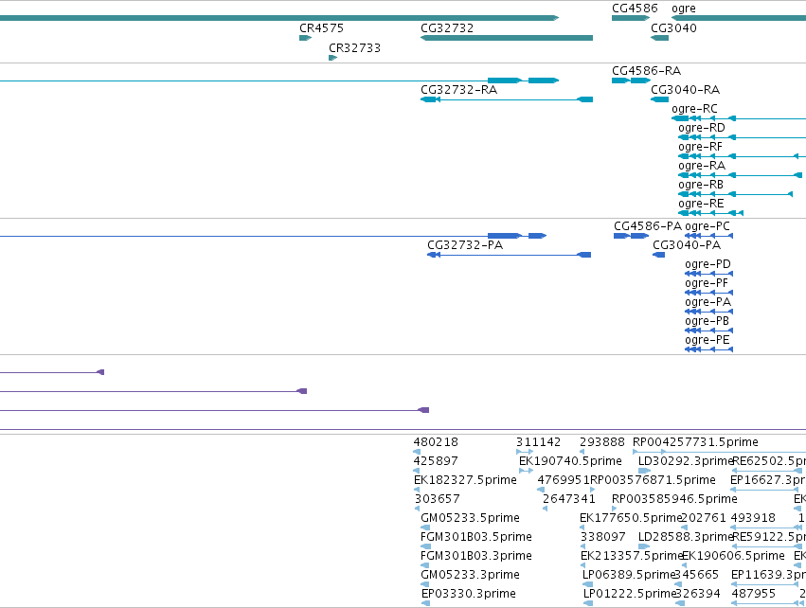The height and width of the screenshot is (608, 806).
Task: Open the CG4586-RA transcript label
Action: [x=646, y=71]
